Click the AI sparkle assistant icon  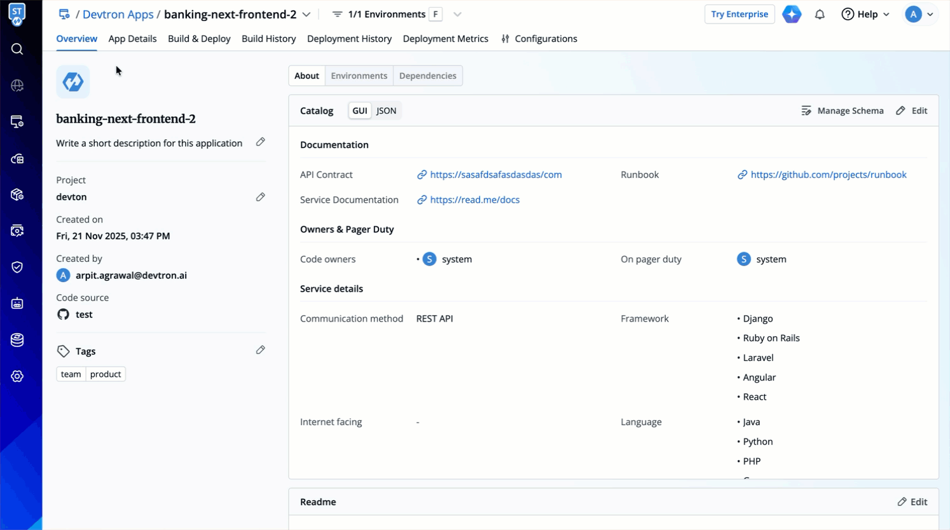pyautogui.click(x=792, y=14)
